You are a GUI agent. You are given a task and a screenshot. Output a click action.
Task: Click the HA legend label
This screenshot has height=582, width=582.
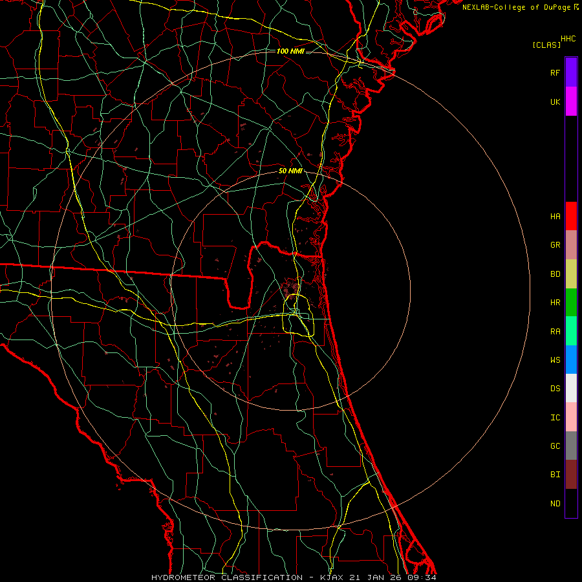point(555,216)
